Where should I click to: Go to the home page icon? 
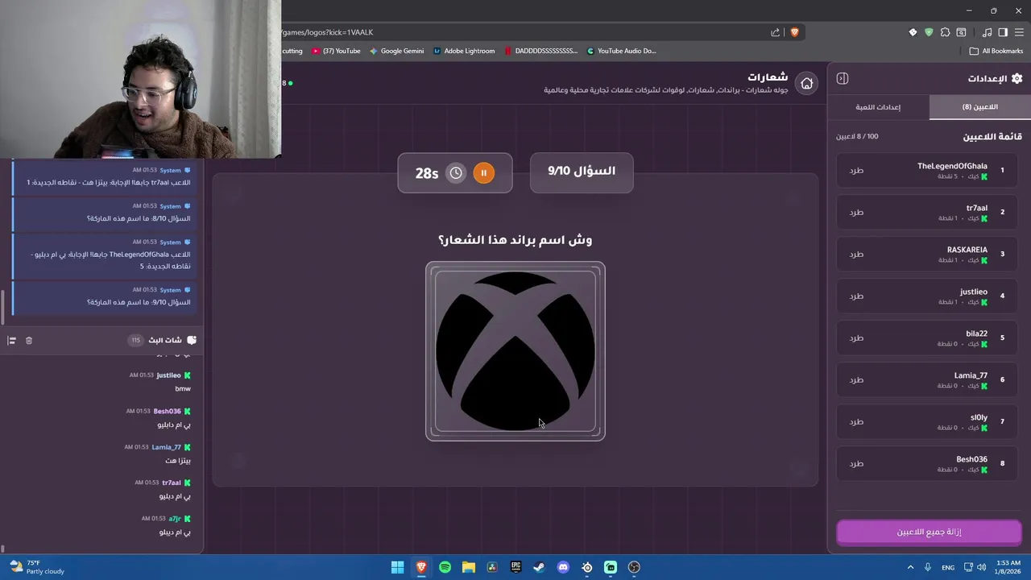806,83
